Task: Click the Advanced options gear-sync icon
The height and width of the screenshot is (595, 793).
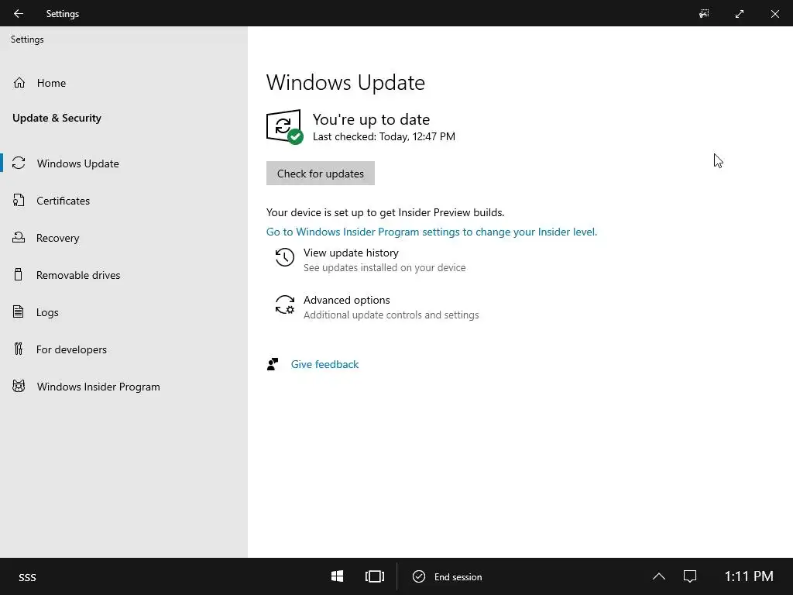Action: tap(285, 305)
